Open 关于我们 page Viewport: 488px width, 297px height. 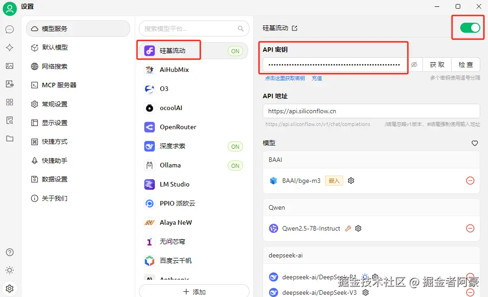tap(78, 198)
